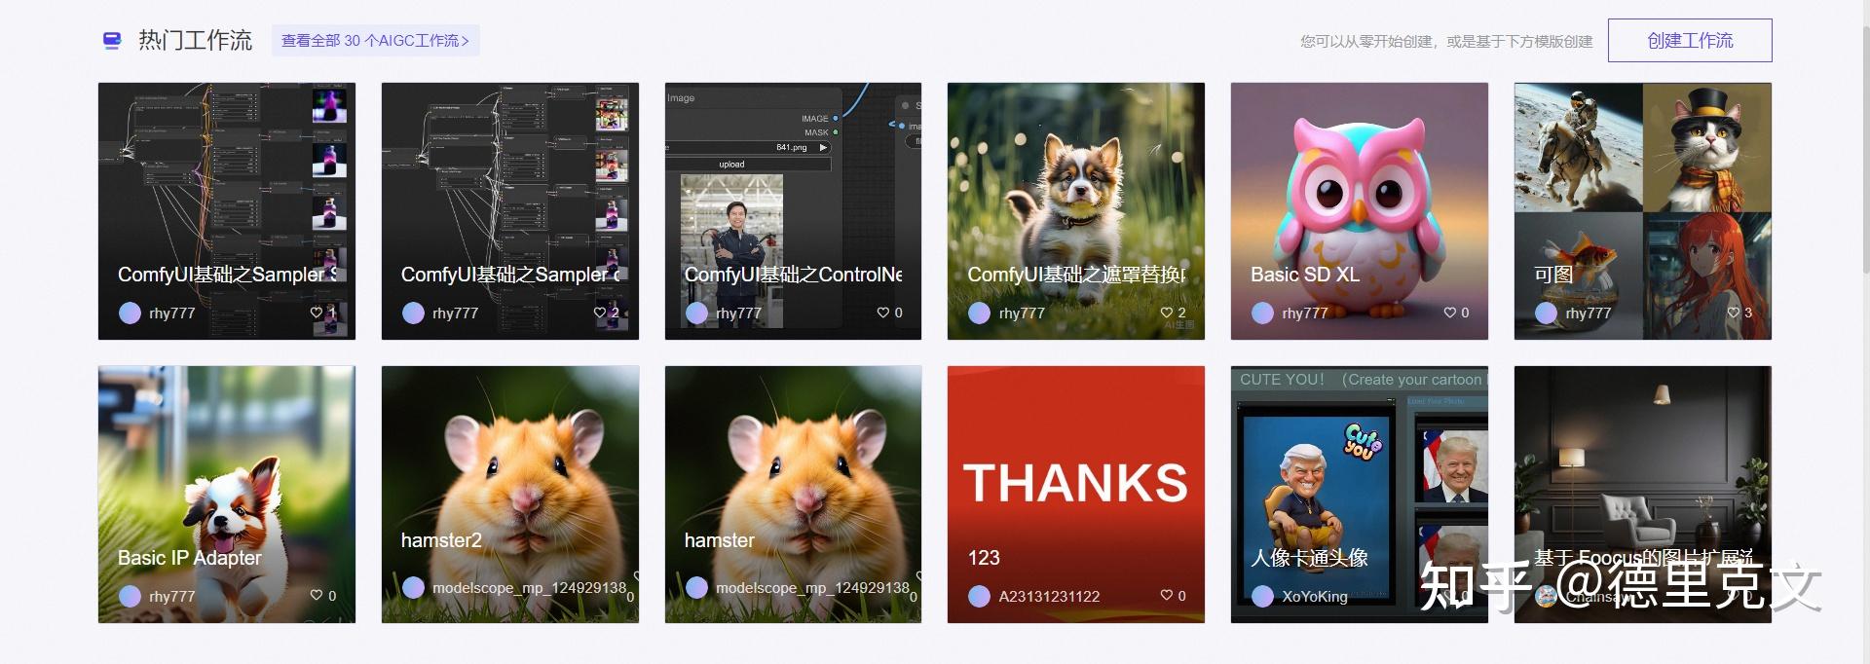Click A23131231122 user avatar

click(x=980, y=596)
